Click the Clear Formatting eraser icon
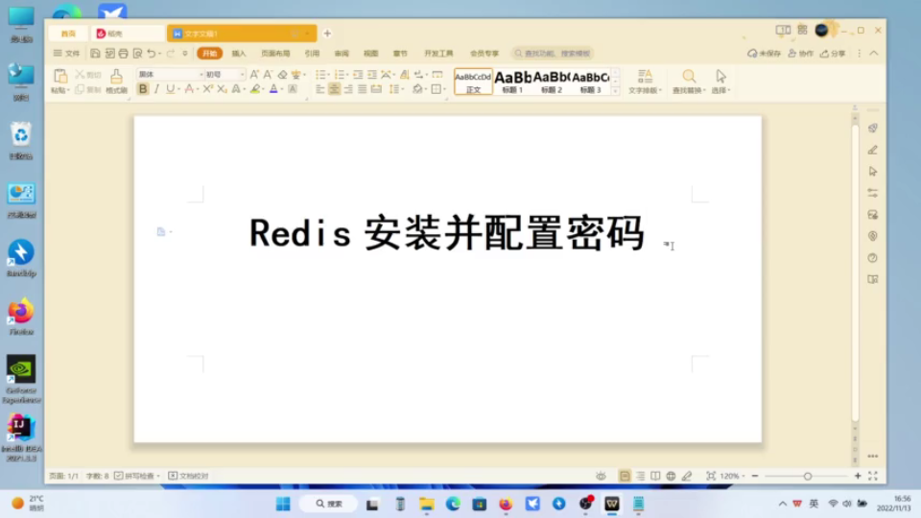 [x=282, y=75]
